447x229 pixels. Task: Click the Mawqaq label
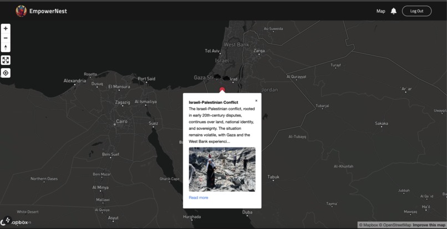click(410, 212)
